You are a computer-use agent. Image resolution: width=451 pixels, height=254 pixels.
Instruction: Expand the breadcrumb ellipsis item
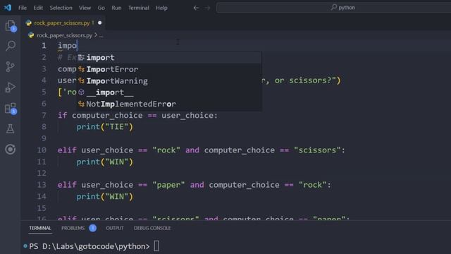pos(101,35)
